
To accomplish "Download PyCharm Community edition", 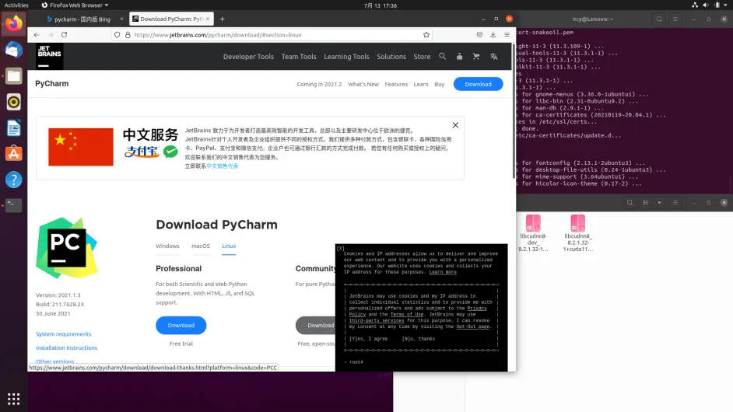I will tap(316, 325).
